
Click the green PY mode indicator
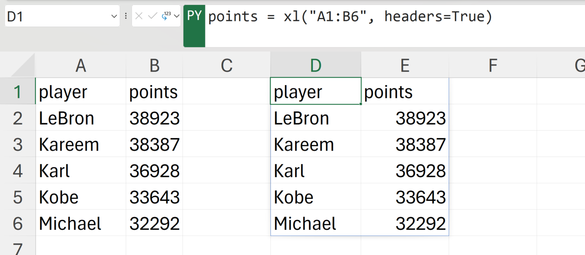194,17
